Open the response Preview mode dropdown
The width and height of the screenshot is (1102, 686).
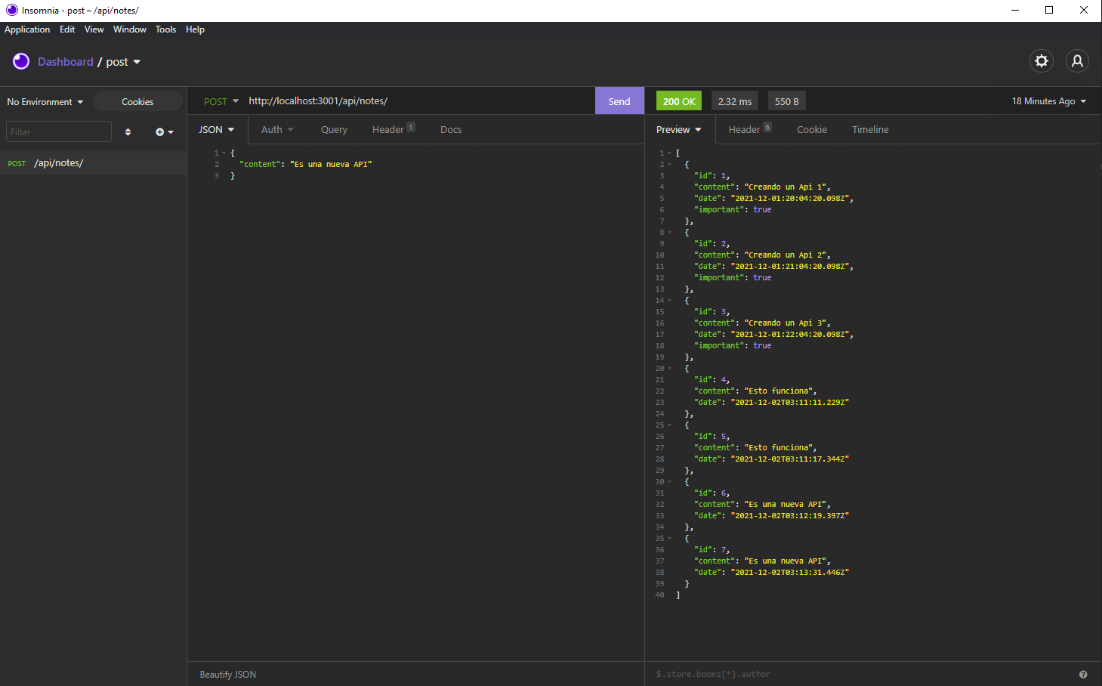tap(679, 130)
